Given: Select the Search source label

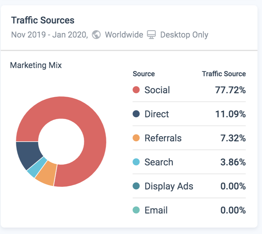Looking at the screenshot, I should point(159,162).
